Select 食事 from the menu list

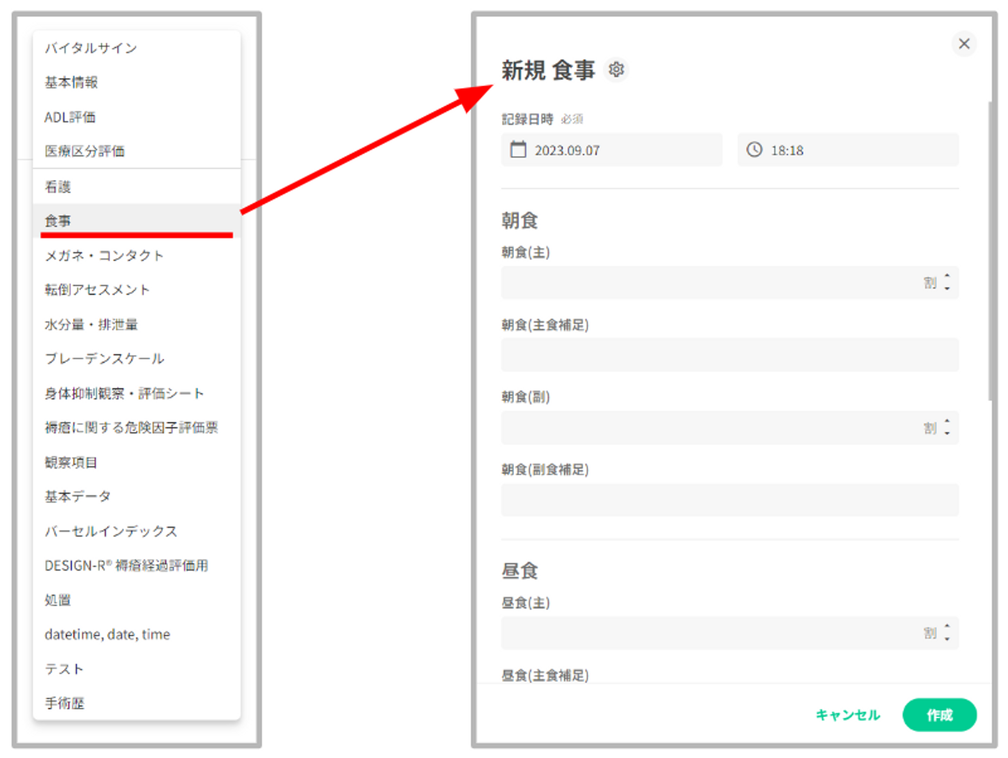point(58,221)
